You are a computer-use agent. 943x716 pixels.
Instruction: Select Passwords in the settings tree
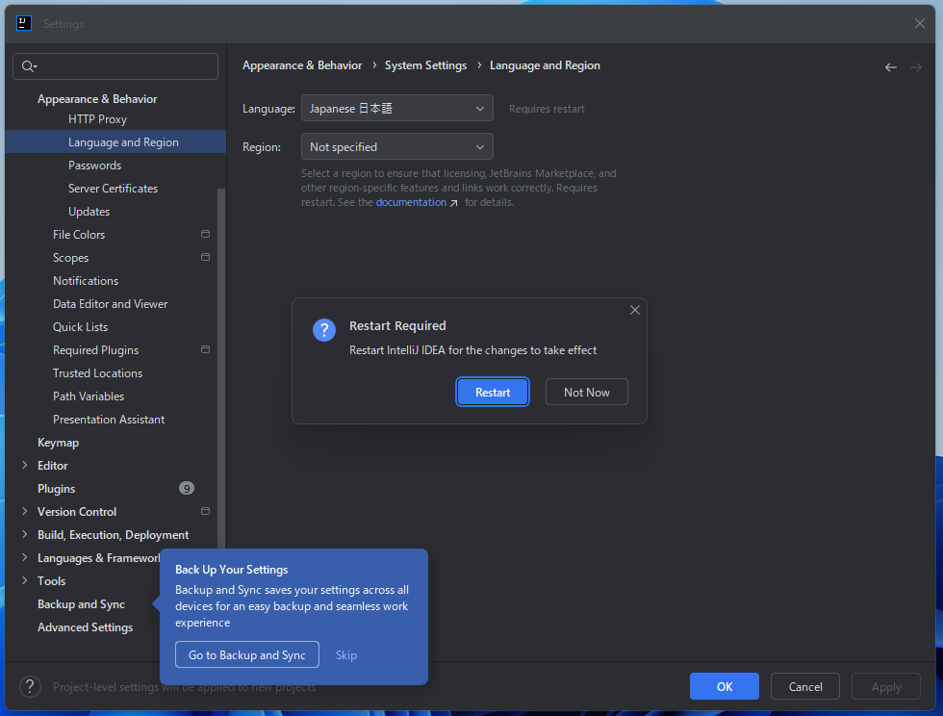(x=94, y=166)
